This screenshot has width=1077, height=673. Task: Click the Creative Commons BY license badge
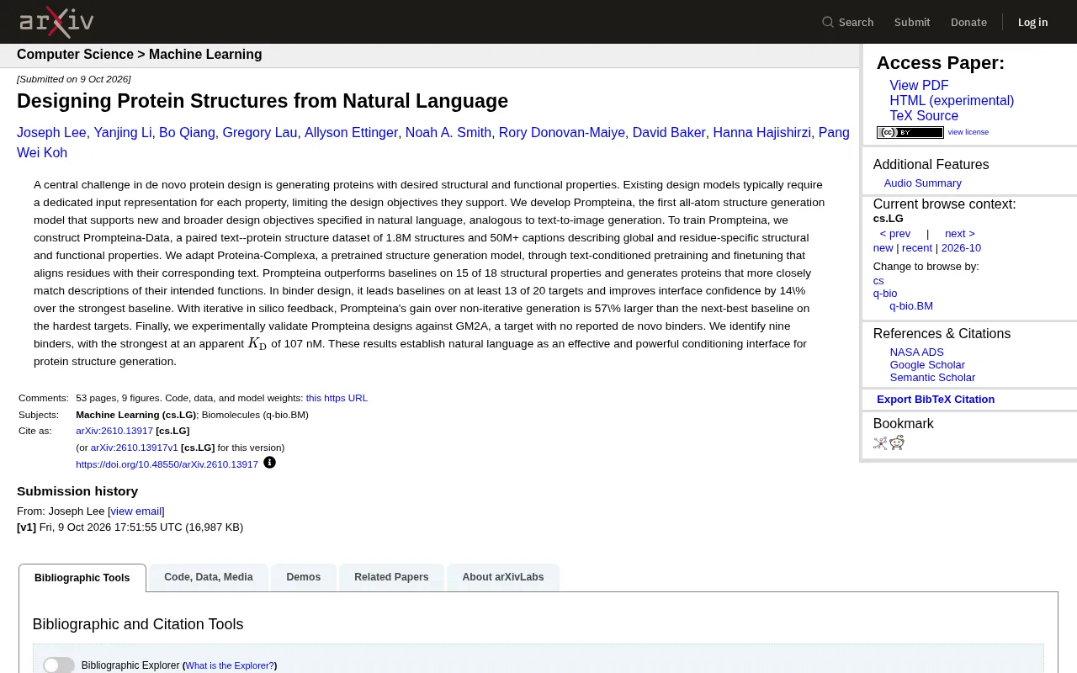[x=910, y=132]
